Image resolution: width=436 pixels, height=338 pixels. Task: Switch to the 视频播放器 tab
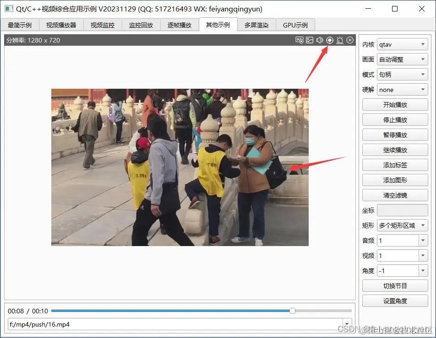coord(61,25)
